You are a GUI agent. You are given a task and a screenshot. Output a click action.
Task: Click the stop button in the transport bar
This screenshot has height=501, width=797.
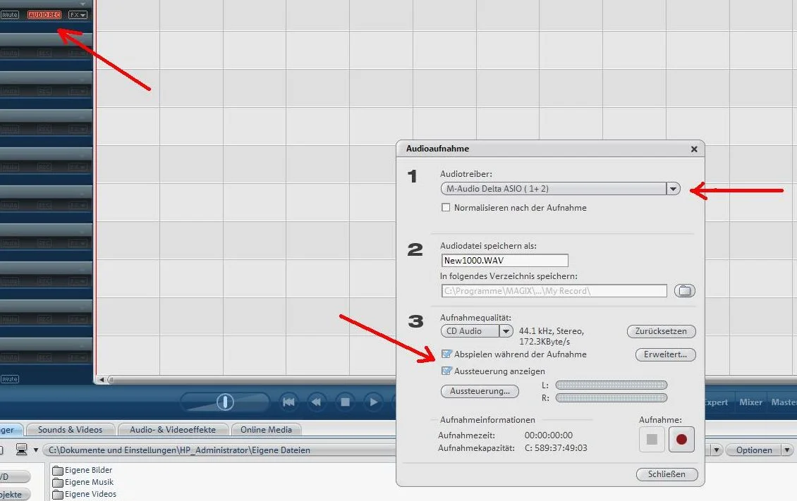[x=345, y=402]
